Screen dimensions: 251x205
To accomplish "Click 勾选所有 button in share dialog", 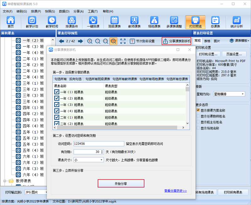I will pyautogui.click(x=60, y=79).
